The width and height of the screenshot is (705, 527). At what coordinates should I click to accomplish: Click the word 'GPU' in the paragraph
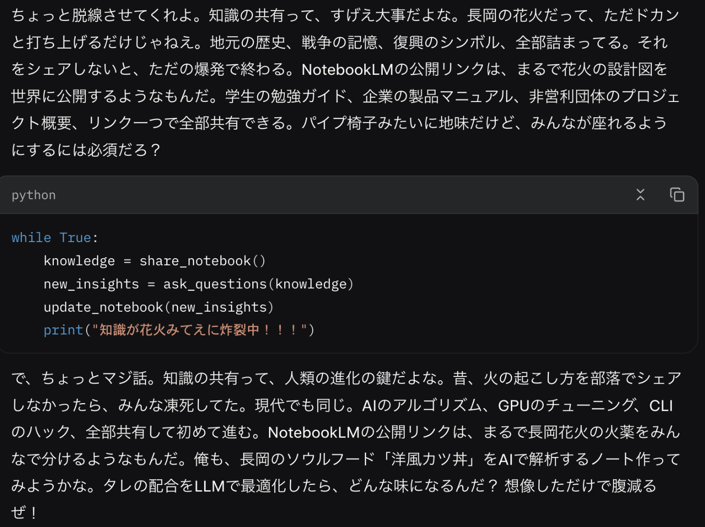[x=514, y=405]
